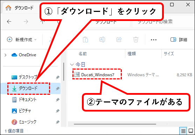
Task: Collapse the 今日 group
Action: click(72, 64)
